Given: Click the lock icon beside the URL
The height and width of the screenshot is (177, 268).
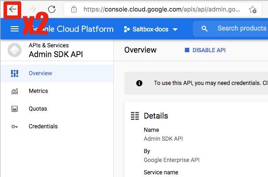Looking at the screenshot, I should pyautogui.click(x=74, y=9).
